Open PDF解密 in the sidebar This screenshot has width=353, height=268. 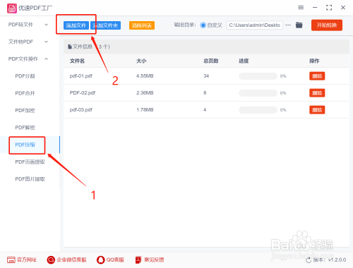click(25, 128)
